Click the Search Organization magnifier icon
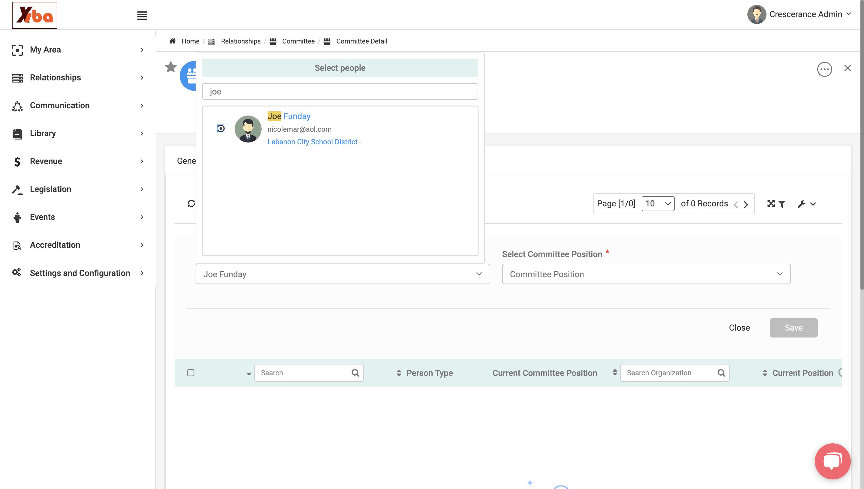Image resolution: width=864 pixels, height=489 pixels. coord(721,373)
